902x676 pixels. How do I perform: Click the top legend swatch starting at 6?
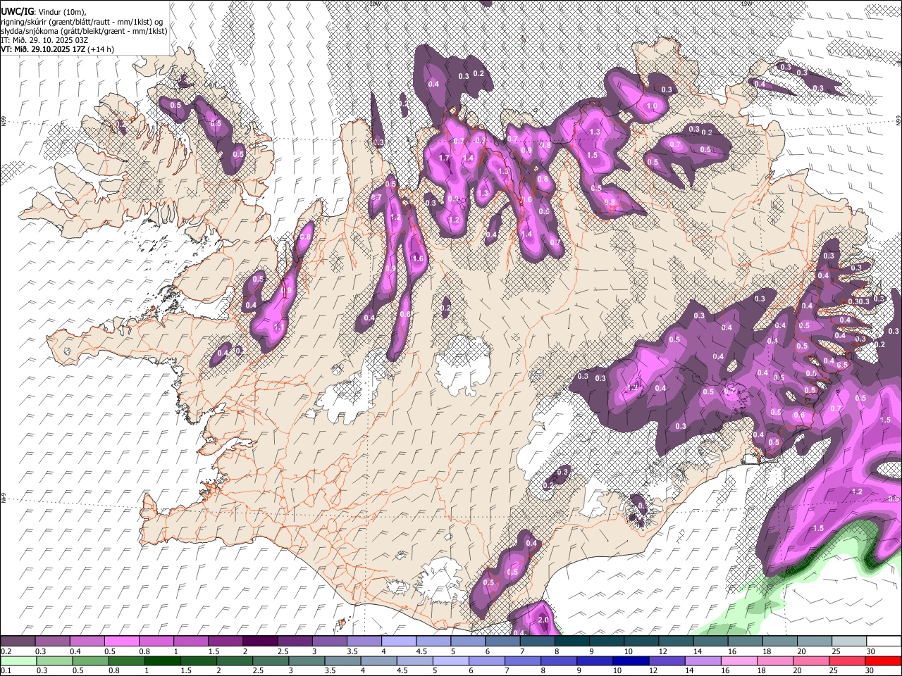[x=502, y=641]
